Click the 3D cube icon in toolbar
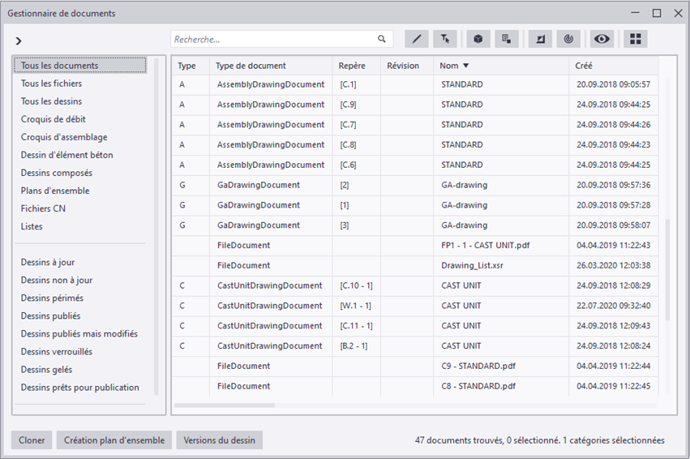690x459 pixels. tap(479, 39)
